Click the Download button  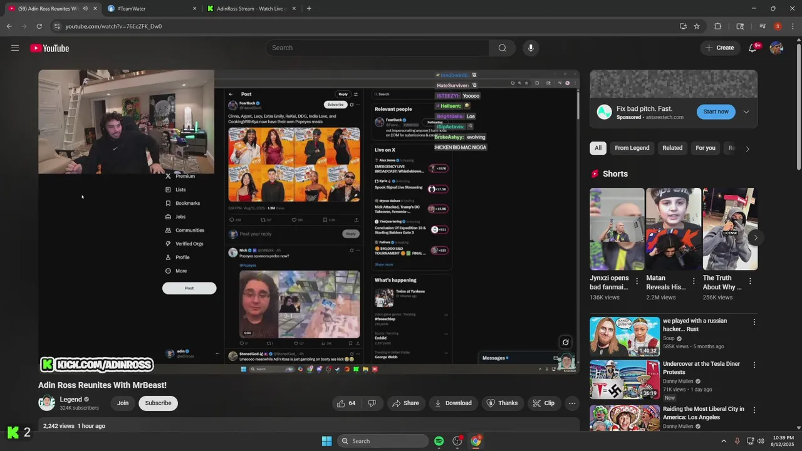(453, 403)
